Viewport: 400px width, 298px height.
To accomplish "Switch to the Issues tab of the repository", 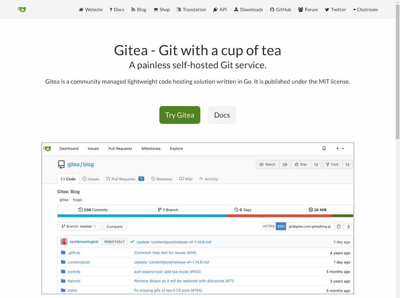I will click(91, 179).
